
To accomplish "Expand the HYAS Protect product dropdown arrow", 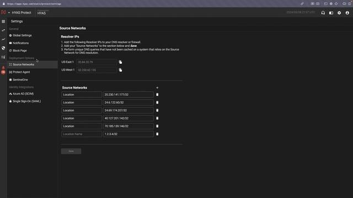I will click(9, 13).
